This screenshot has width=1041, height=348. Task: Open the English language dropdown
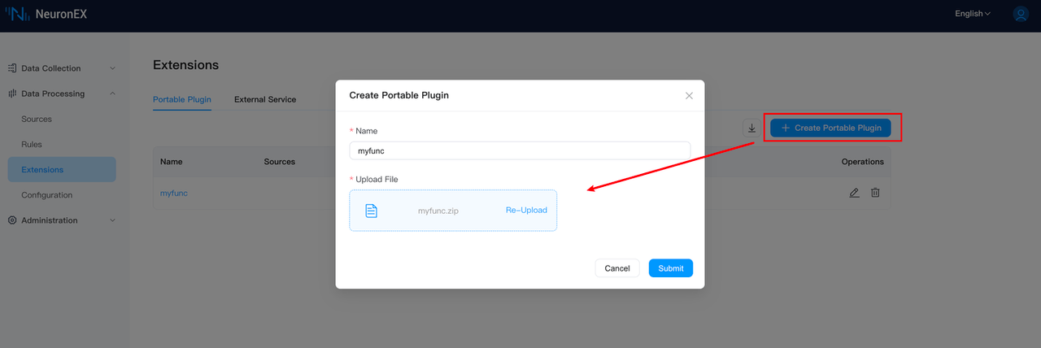click(x=973, y=14)
